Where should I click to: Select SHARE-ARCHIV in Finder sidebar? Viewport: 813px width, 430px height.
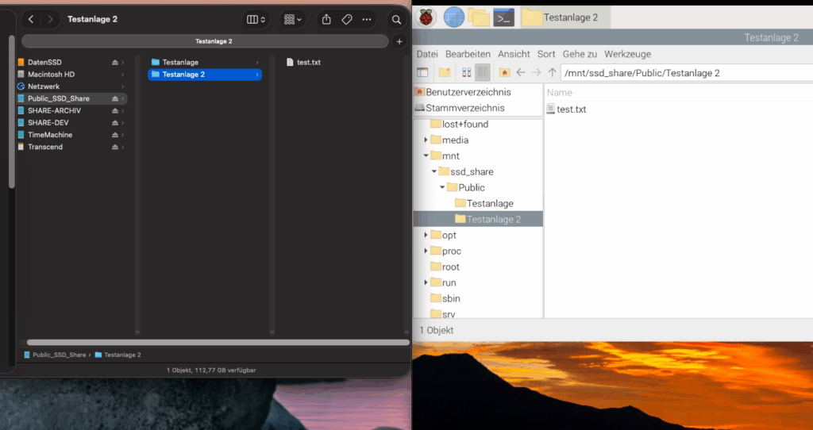pyautogui.click(x=54, y=110)
